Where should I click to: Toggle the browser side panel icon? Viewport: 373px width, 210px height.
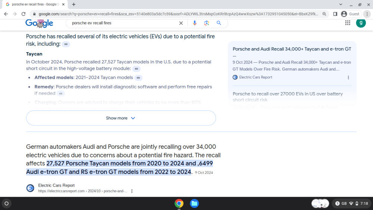pos(335,14)
